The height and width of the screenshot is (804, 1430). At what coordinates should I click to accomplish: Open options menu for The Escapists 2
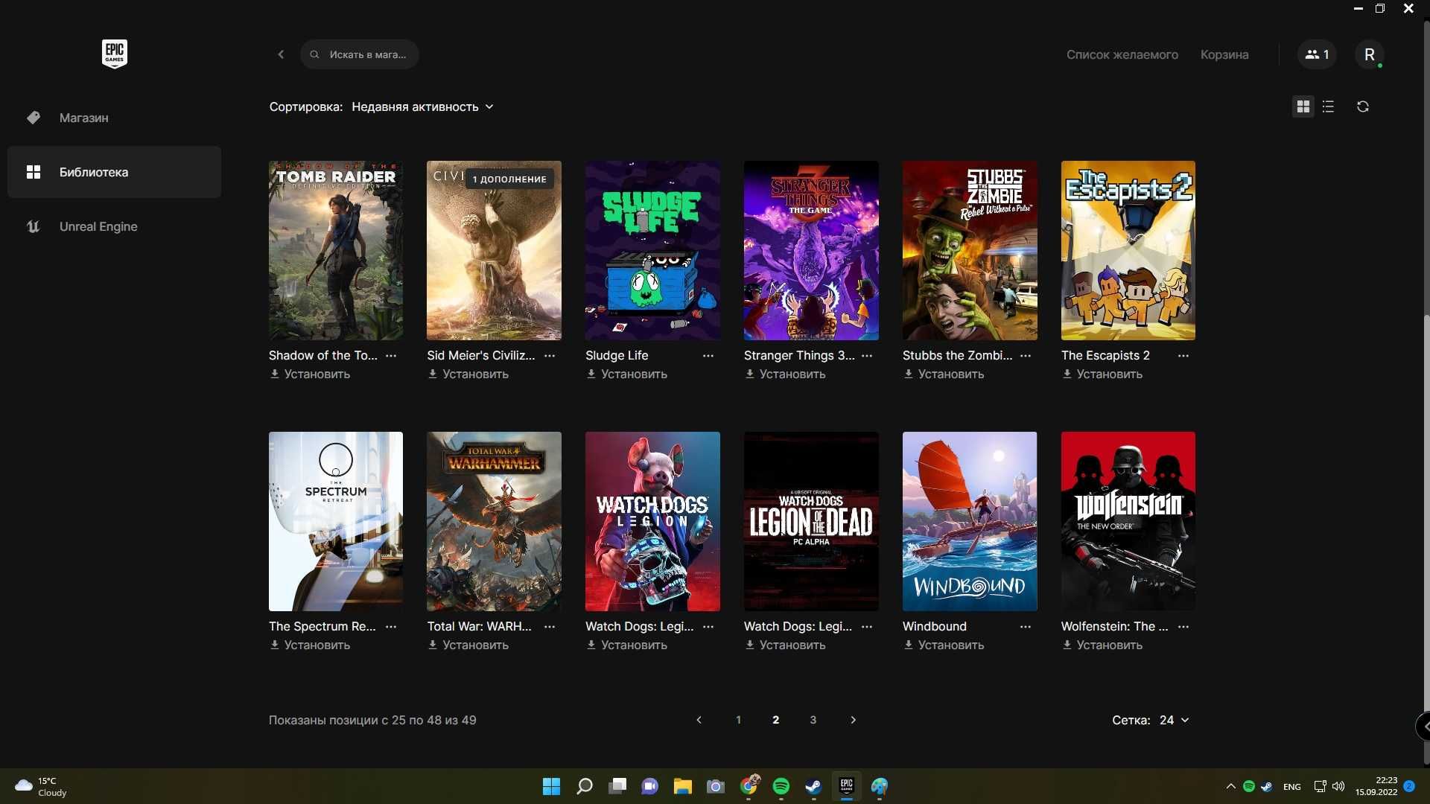[1183, 356]
